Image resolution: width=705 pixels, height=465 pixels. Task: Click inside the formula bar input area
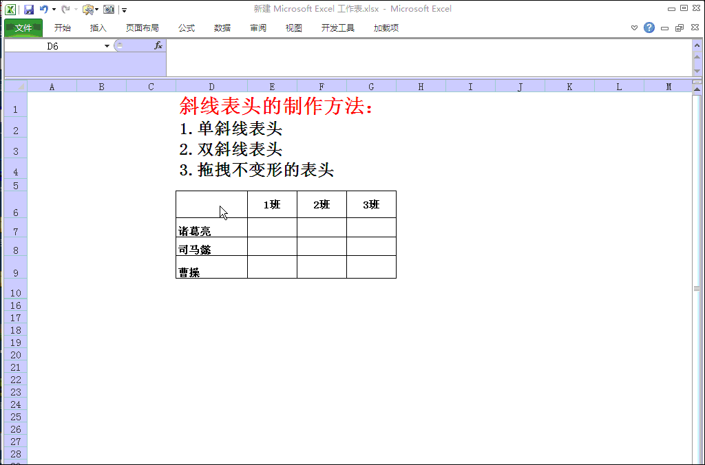point(430,58)
